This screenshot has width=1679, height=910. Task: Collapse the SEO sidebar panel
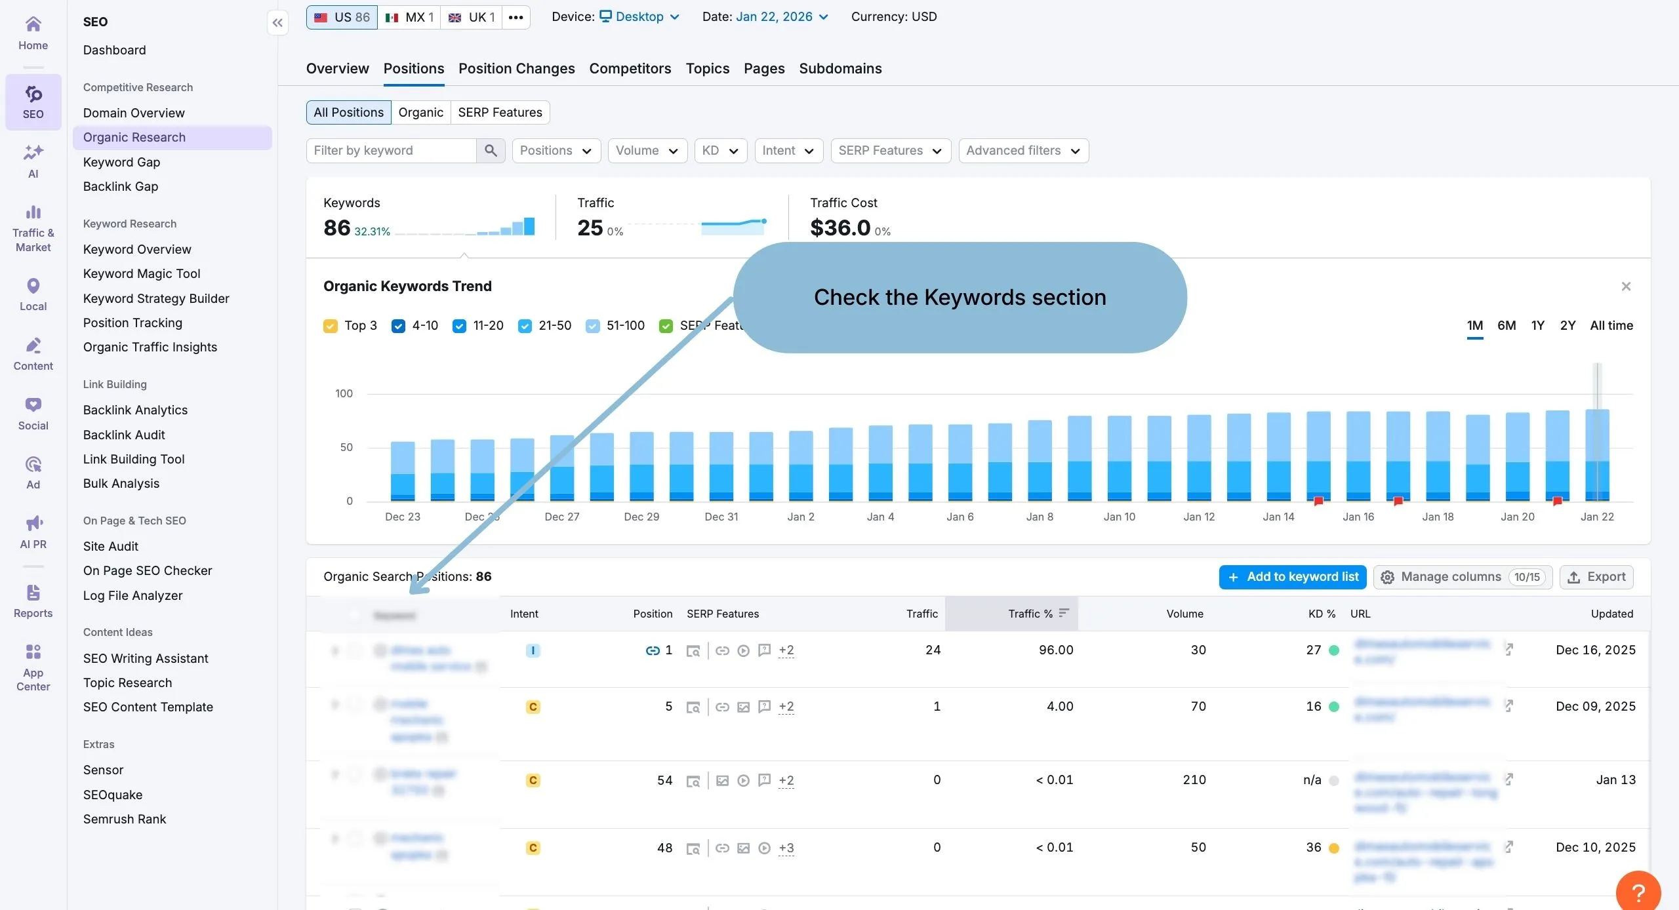[277, 23]
